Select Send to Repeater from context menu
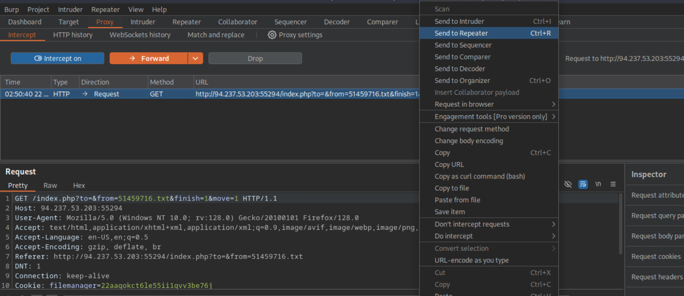Screen dimensions: 684x296 [461, 33]
